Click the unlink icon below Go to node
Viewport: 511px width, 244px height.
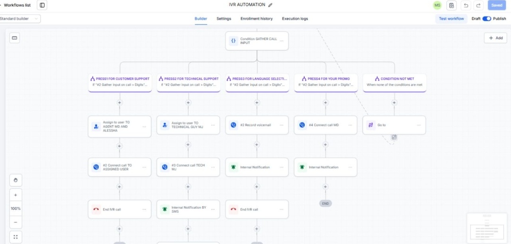(394, 137)
